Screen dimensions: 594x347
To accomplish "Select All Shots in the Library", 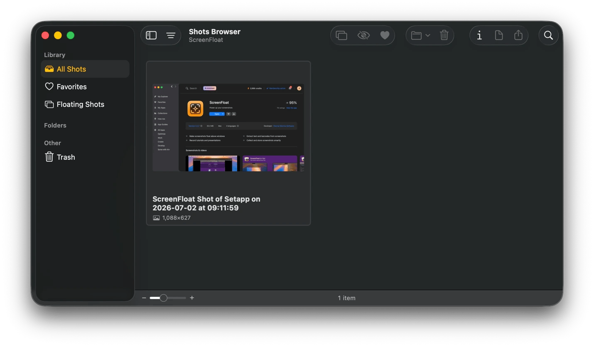I will tap(85, 69).
